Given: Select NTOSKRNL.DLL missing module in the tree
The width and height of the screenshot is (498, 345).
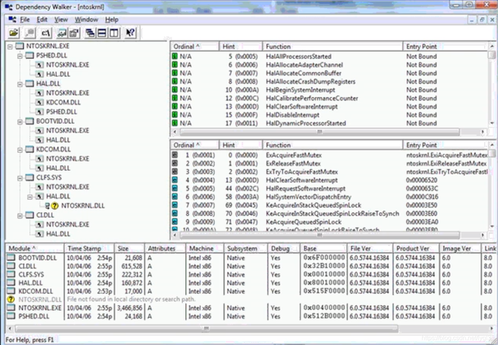Looking at the screenshot, I should click(83, 206).
